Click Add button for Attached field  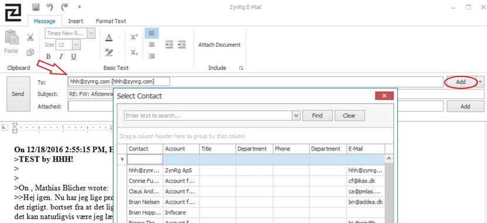coord(465,107)
